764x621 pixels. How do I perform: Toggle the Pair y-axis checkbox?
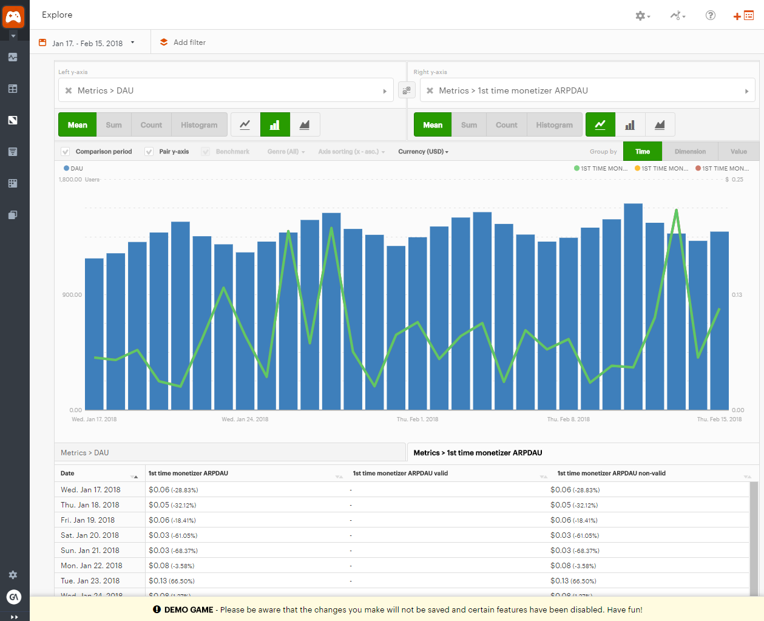pyautogui.click(x=149, y=152)
